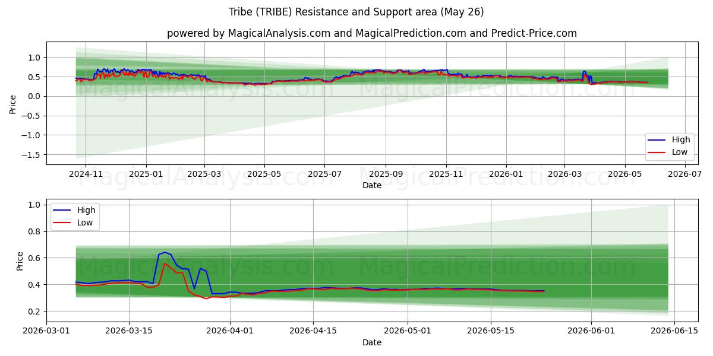Click the '1.0' y-axis tick in top chart

coord(36,58)
